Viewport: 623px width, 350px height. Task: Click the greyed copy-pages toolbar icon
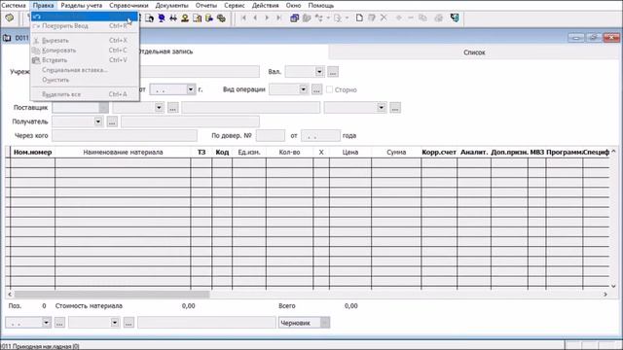(x=422, y=17)
